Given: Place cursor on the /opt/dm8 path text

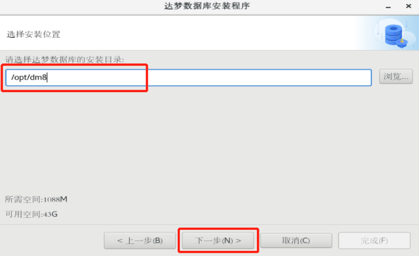Looking at the screenshot, I should click(29, 77).
